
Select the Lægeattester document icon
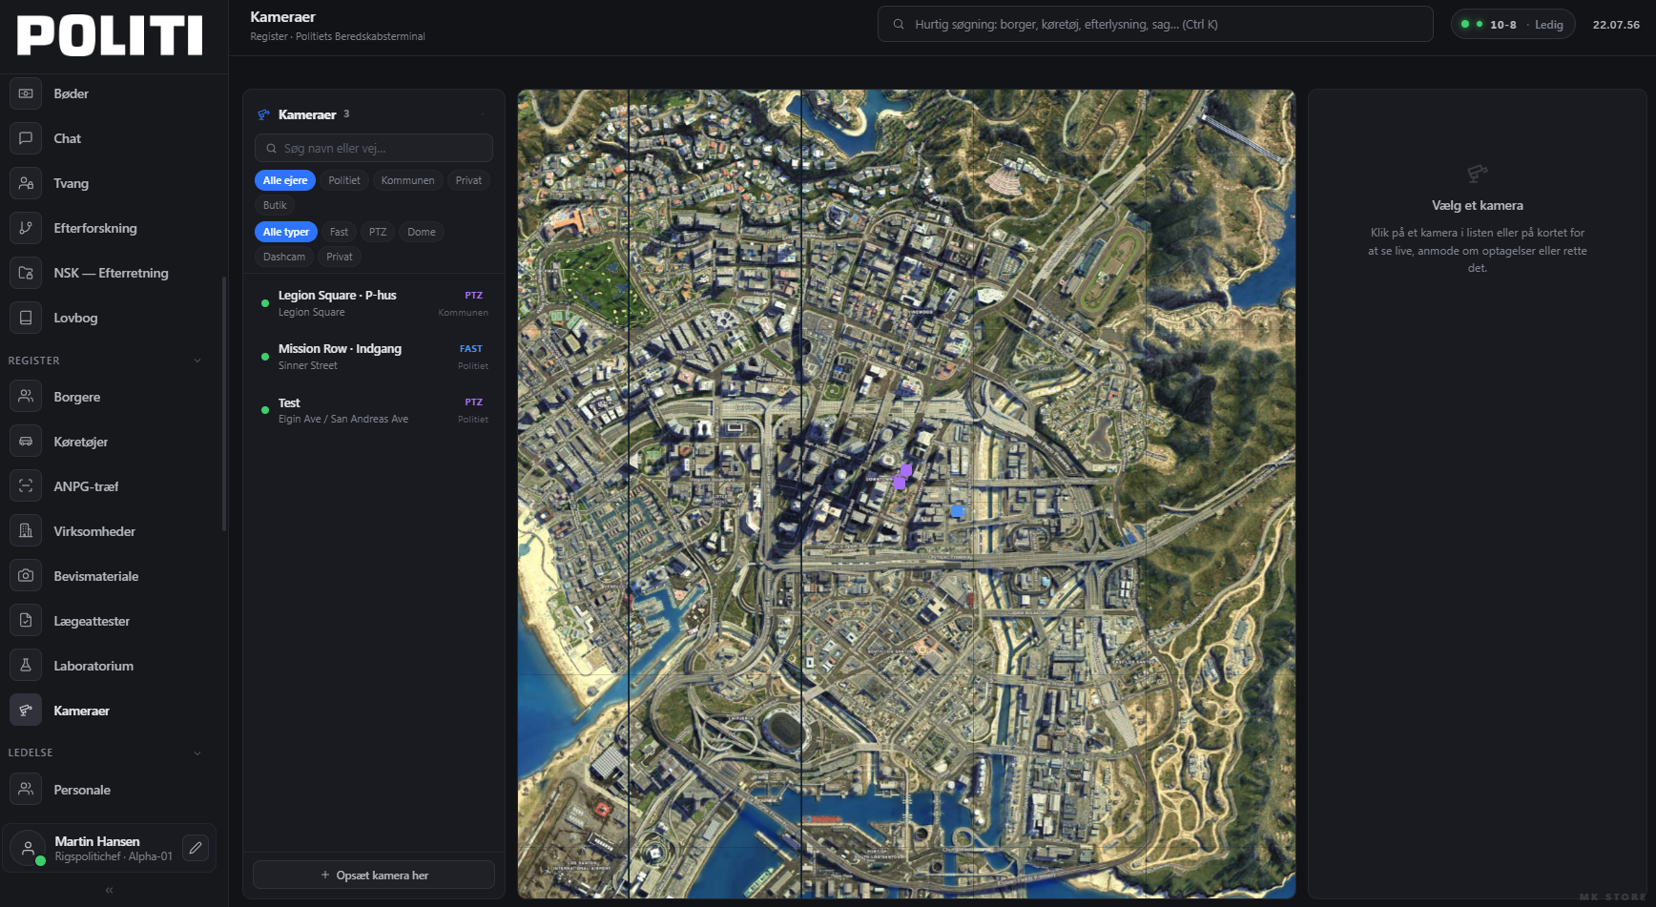click(26, 620)
